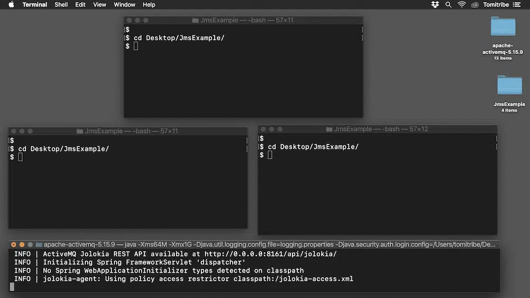Open the Help menu
Screen dimensions: 530x298
pyautogui.click(x=149, y=5)
